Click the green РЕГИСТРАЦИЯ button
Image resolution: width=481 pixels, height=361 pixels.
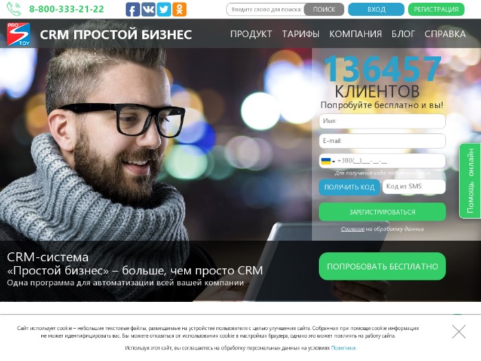coord(436,10)
